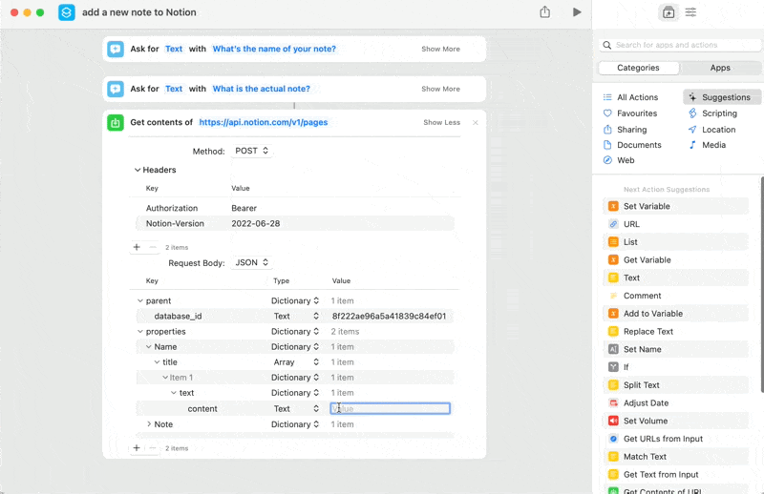Add the Set Name action
This screenshot has height=494, width=764.
pyautogui.click(x=676, y=349)
